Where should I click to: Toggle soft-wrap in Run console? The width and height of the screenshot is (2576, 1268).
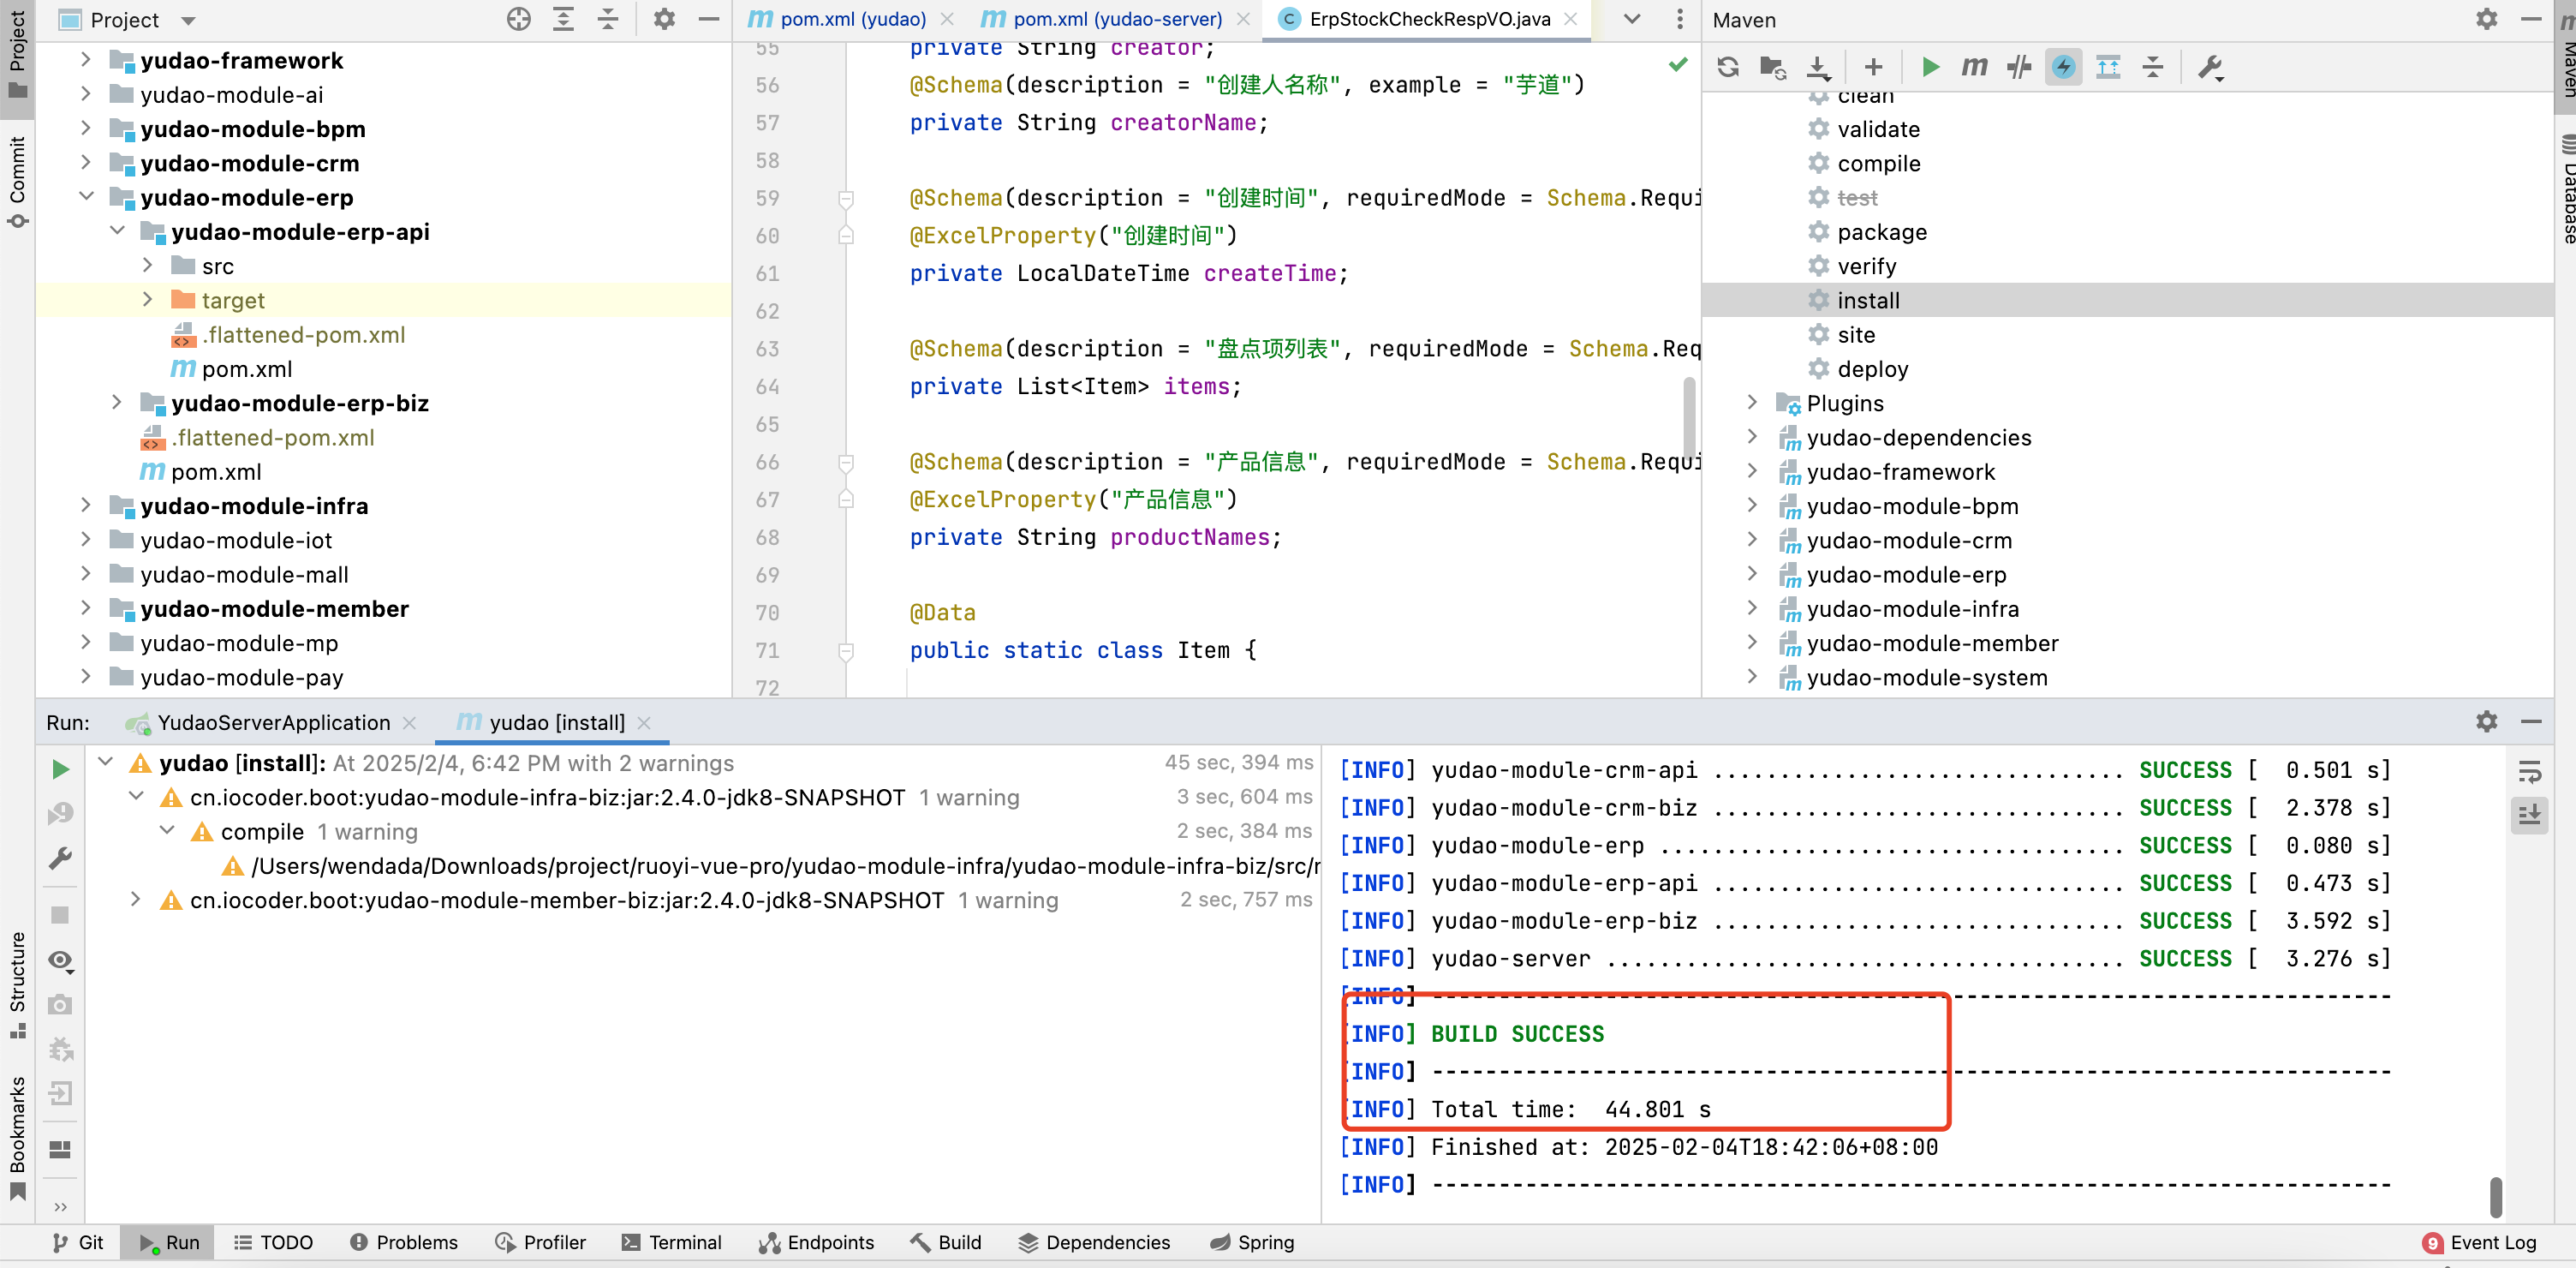[x=2529, y=770]
